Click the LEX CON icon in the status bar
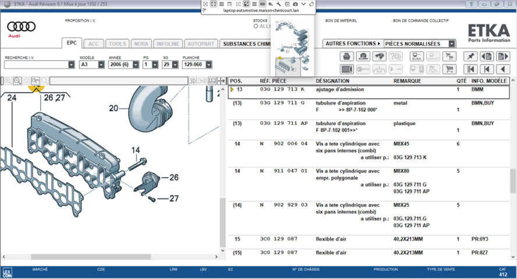This screenshot has height=279, width=517. (x=7, y=273)
